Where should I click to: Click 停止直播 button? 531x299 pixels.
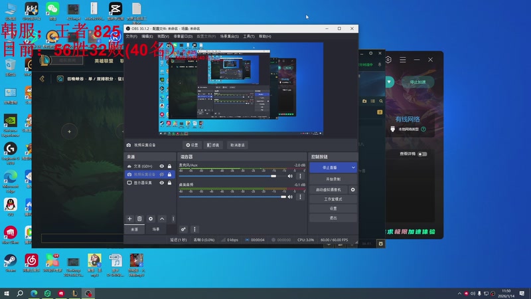329,167
